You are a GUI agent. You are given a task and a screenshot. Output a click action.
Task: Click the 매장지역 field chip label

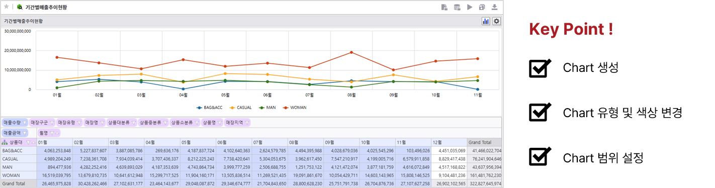tap(234, 123)
